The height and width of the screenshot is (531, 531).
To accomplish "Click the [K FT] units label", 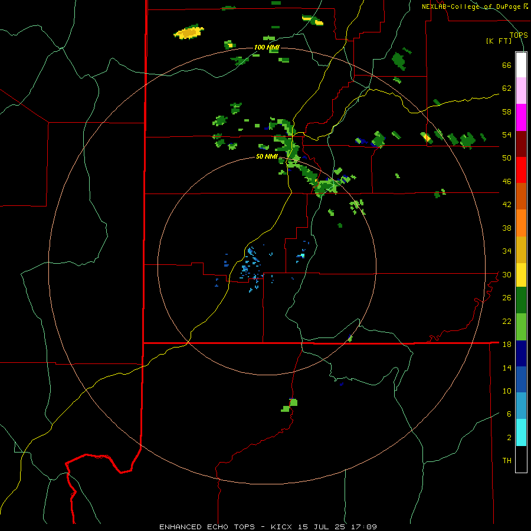I will click(x=499, y=41).
